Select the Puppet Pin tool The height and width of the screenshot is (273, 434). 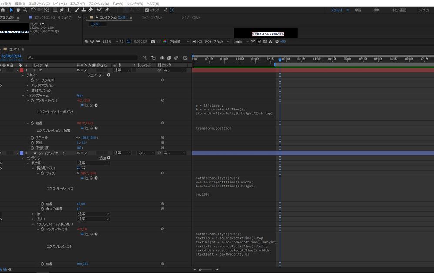(x=107, y=10)
